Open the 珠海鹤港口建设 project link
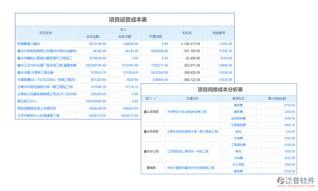Viewport: 318px width, 191px height. tap(29, 44)
